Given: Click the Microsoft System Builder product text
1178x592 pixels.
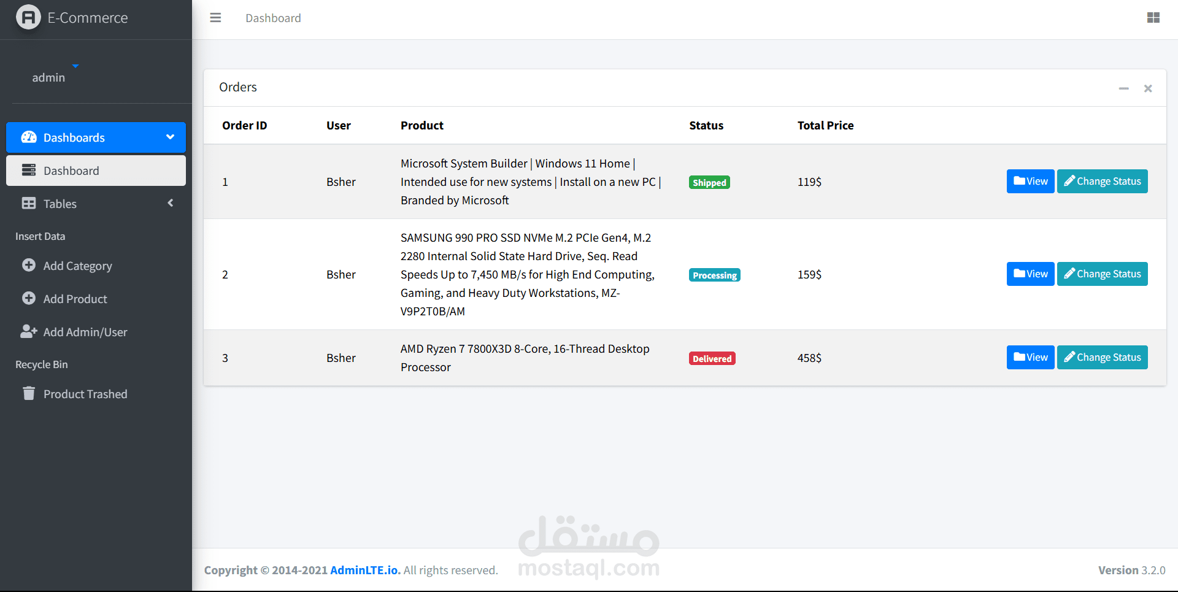Looking at the screenshot, I should [531, 182].
